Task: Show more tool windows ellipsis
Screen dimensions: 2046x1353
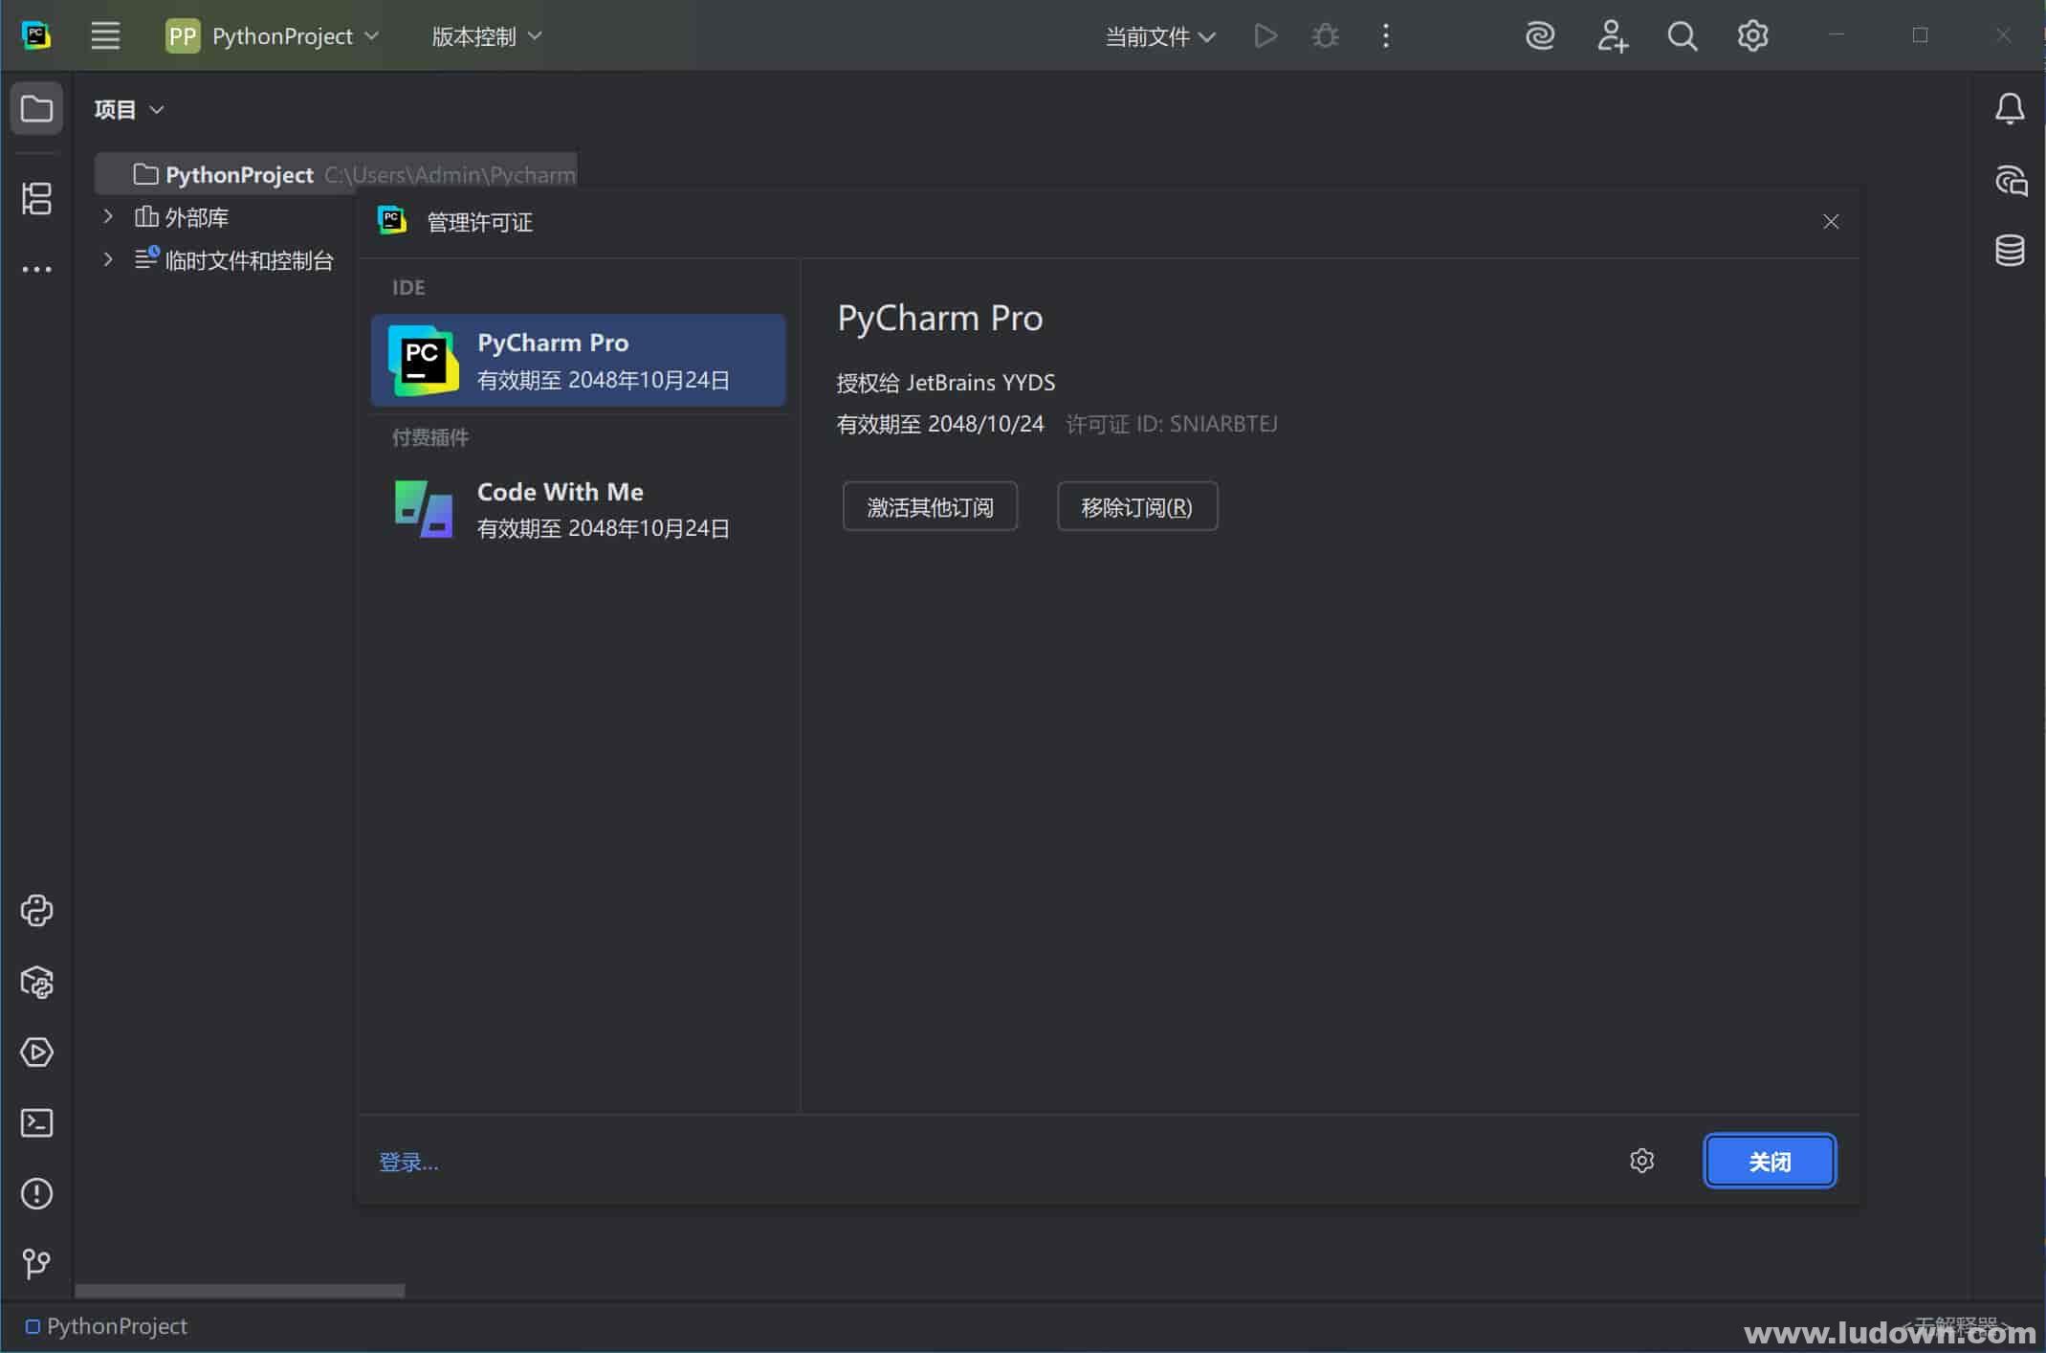Action: [x=36, y=269]
